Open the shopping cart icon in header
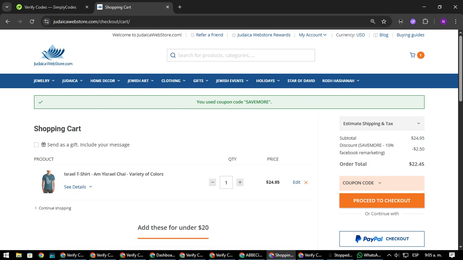The height and width of the screenshot is (260, 463). [412, 55]
